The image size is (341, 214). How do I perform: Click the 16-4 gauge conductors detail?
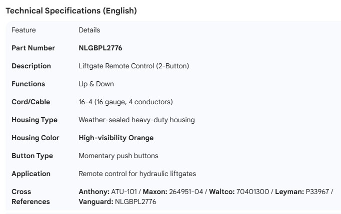coord(125,102)
